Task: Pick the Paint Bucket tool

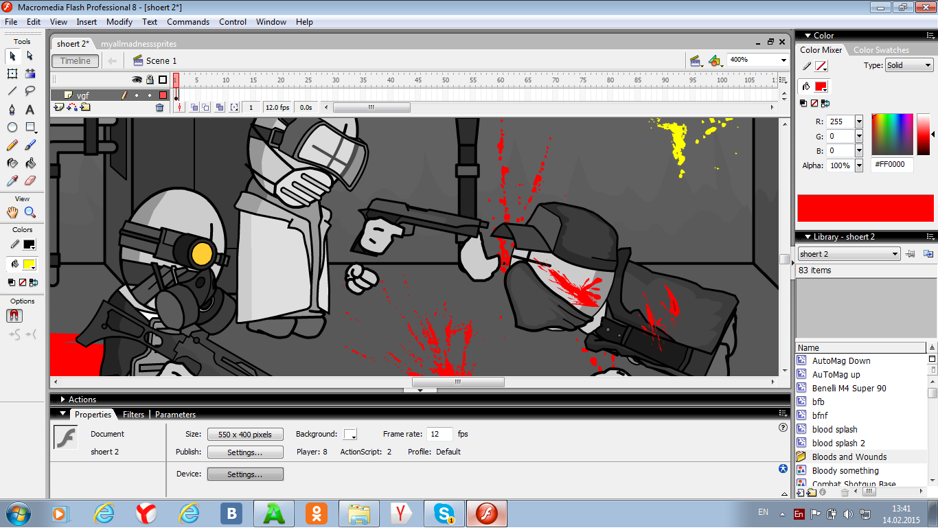Action: [x=30, y=163]
